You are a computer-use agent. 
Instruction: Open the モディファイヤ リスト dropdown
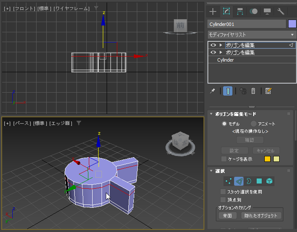252,35
